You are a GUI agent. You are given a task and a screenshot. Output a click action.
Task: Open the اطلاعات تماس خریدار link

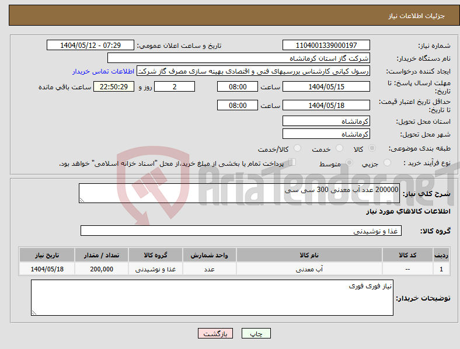pos(103,71)
